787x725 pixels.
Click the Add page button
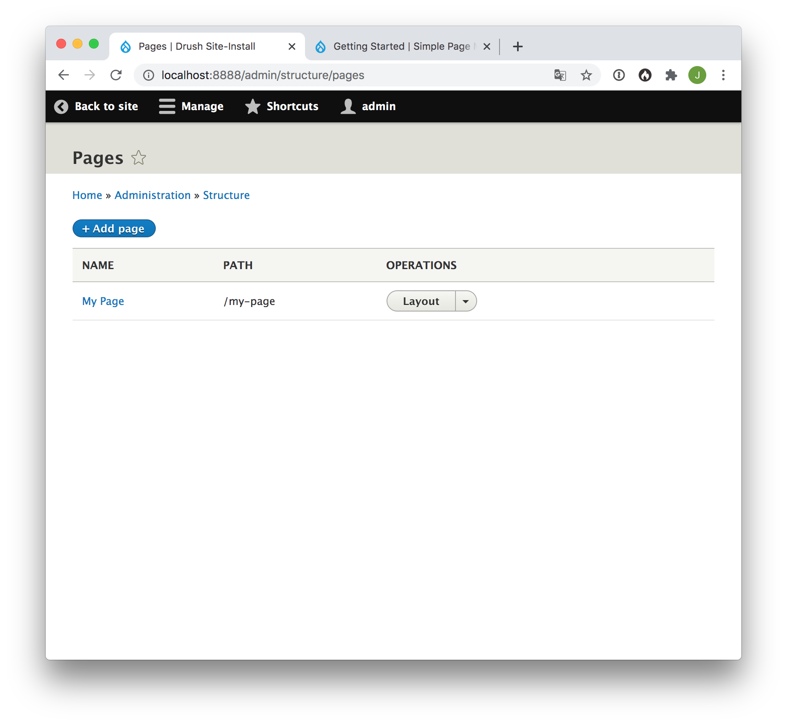tap(114, 228)
